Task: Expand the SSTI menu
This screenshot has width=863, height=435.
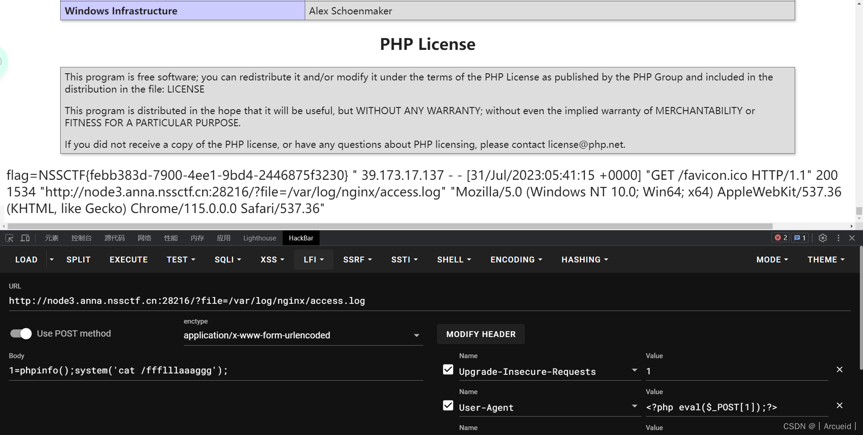Action: click(405, 260)
